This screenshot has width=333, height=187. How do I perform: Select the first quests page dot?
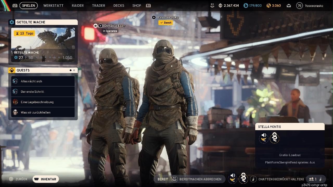(x=71, y=70)
